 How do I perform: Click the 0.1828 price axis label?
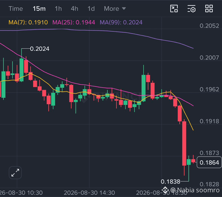(209, 184)
